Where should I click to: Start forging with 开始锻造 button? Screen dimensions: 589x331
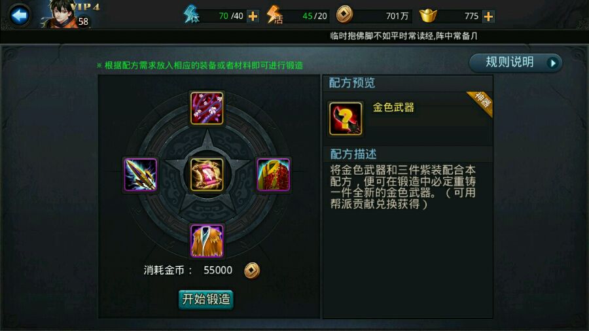[206, 300]
